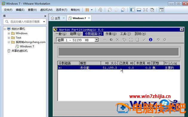Click the C: create partition icon
The height and width of the screenshot is (117, 188).
tap(111, 40)
